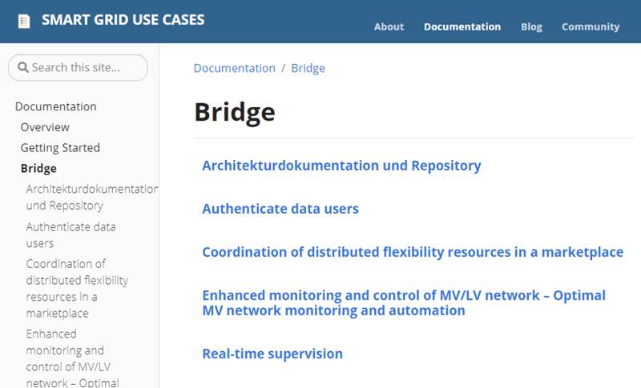Go to the Blog page

pyautogui.click(x=531, y=27)
